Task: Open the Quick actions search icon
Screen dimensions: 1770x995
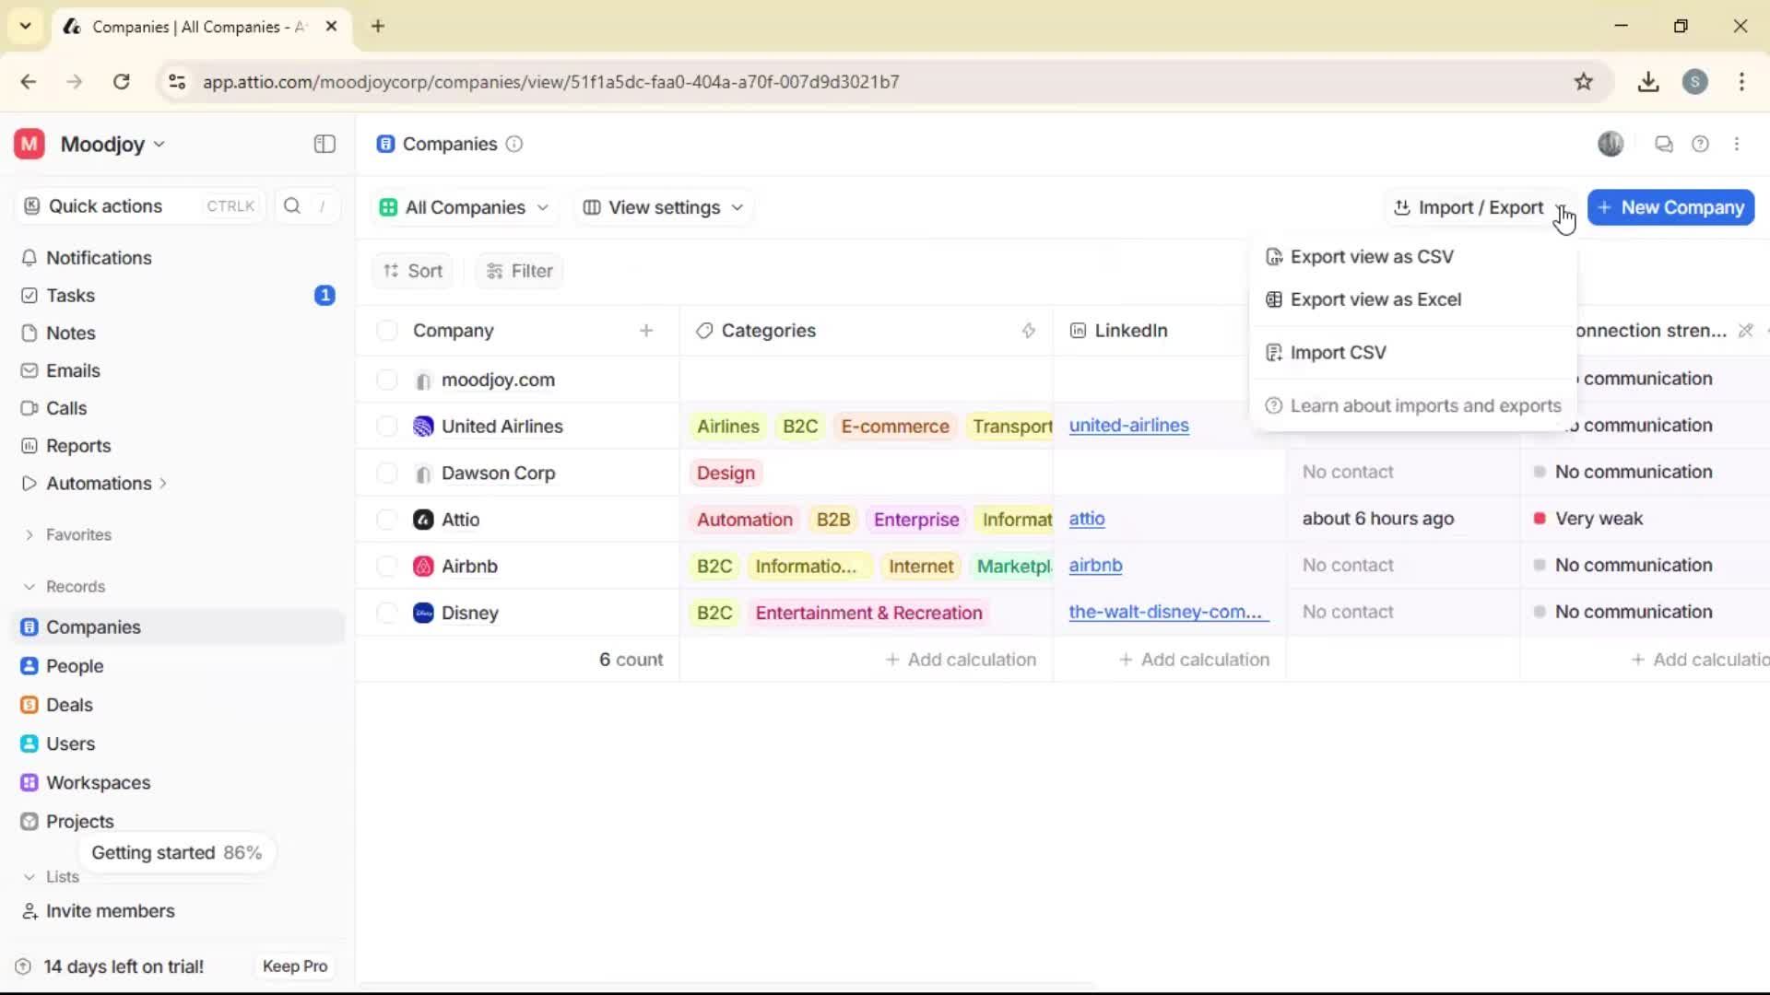Action: (x=291, y=205)
